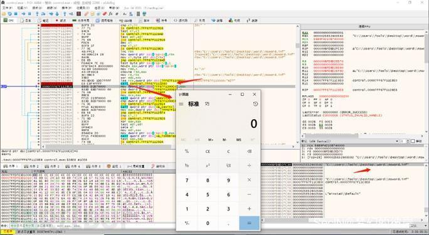Switch to the 内存布局 (Memory Map) tab

pos(81,21)
